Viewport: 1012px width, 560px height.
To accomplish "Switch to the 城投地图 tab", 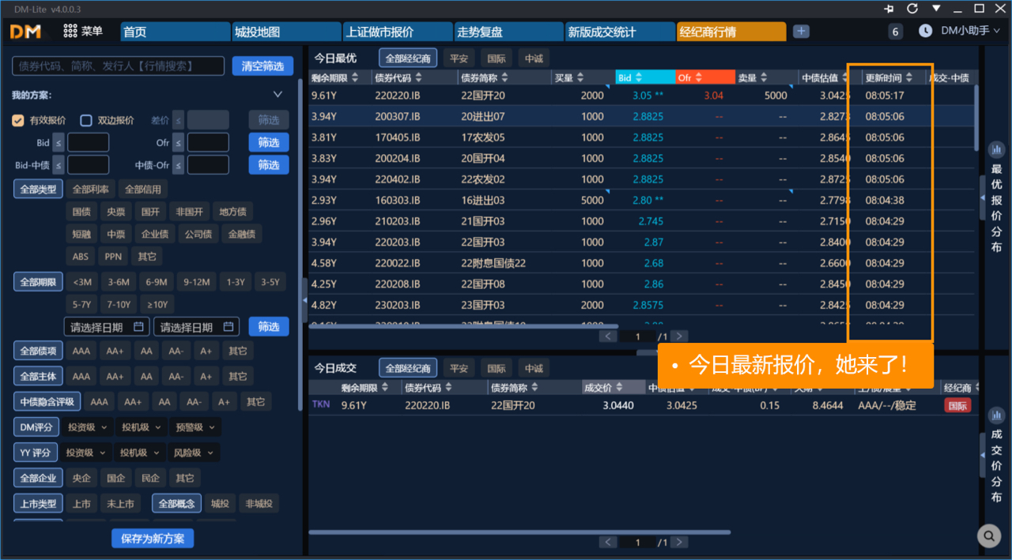I will tap(285, 32).
